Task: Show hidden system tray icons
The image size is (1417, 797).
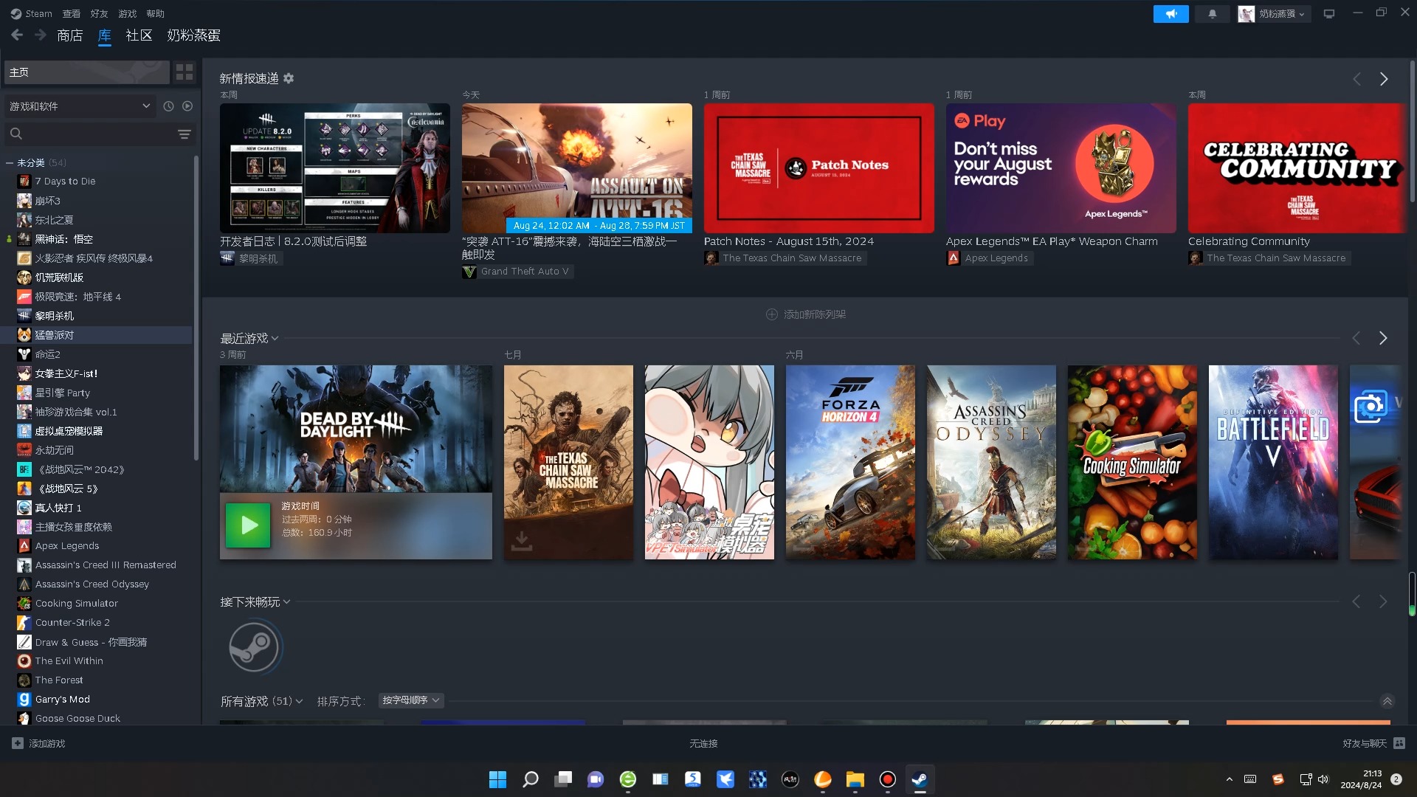Action: [1229, 779]
